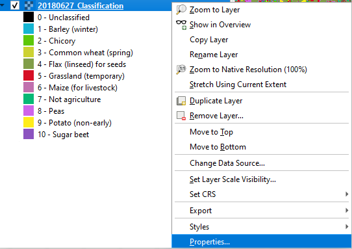Click the teal Not agriculture swatch
352x249 pixels.
29,99
